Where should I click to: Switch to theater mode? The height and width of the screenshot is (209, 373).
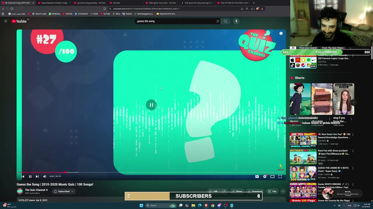pyautogui.click(x=272, y=176)
